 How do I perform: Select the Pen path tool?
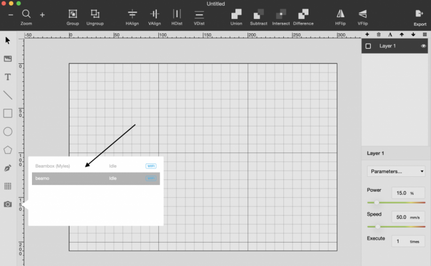[x=8, y=168]
